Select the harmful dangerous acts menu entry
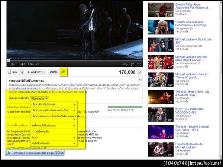Screen dimensions: 223x167 (54, 125)
